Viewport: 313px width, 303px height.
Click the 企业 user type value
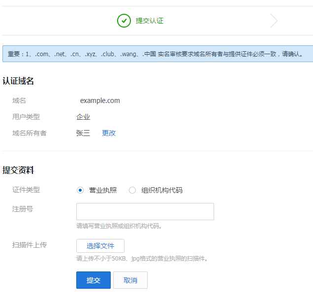pos(83,117)
